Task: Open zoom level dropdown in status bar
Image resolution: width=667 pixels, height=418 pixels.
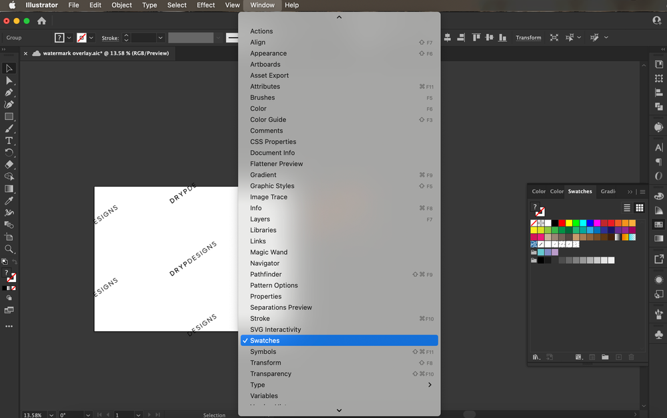Action: coord(51,415)
